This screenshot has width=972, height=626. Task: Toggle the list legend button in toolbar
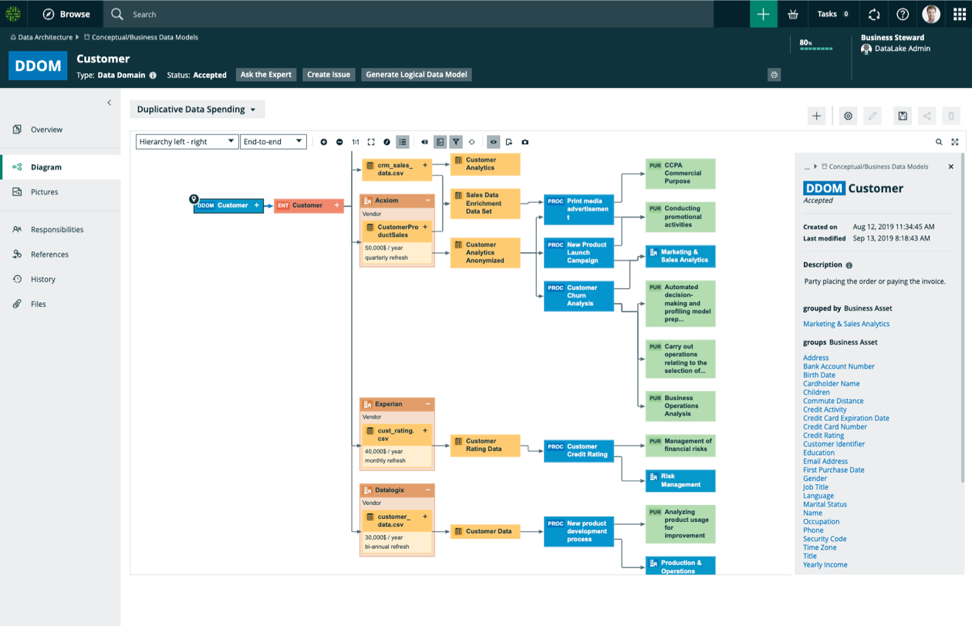point(403,142)
